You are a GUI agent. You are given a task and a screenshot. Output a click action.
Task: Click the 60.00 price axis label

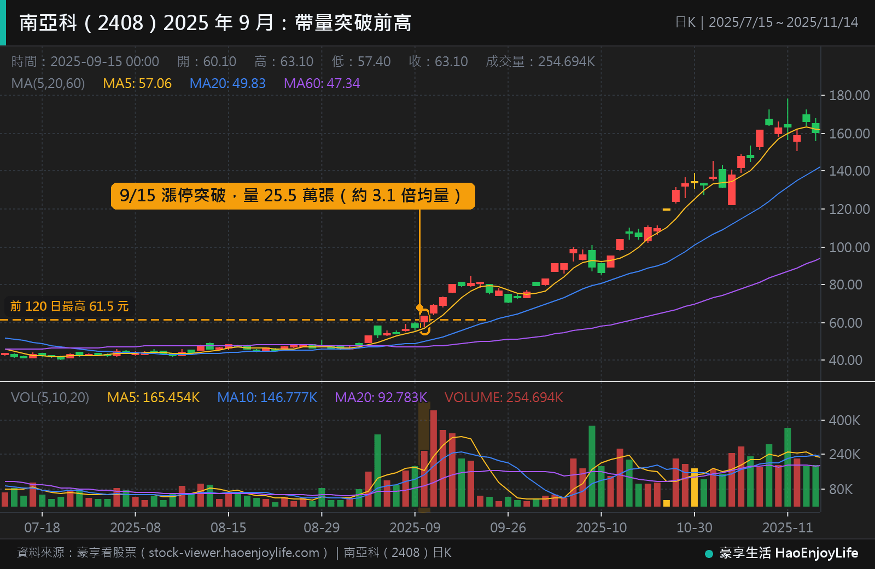click(x=845, y=323)
